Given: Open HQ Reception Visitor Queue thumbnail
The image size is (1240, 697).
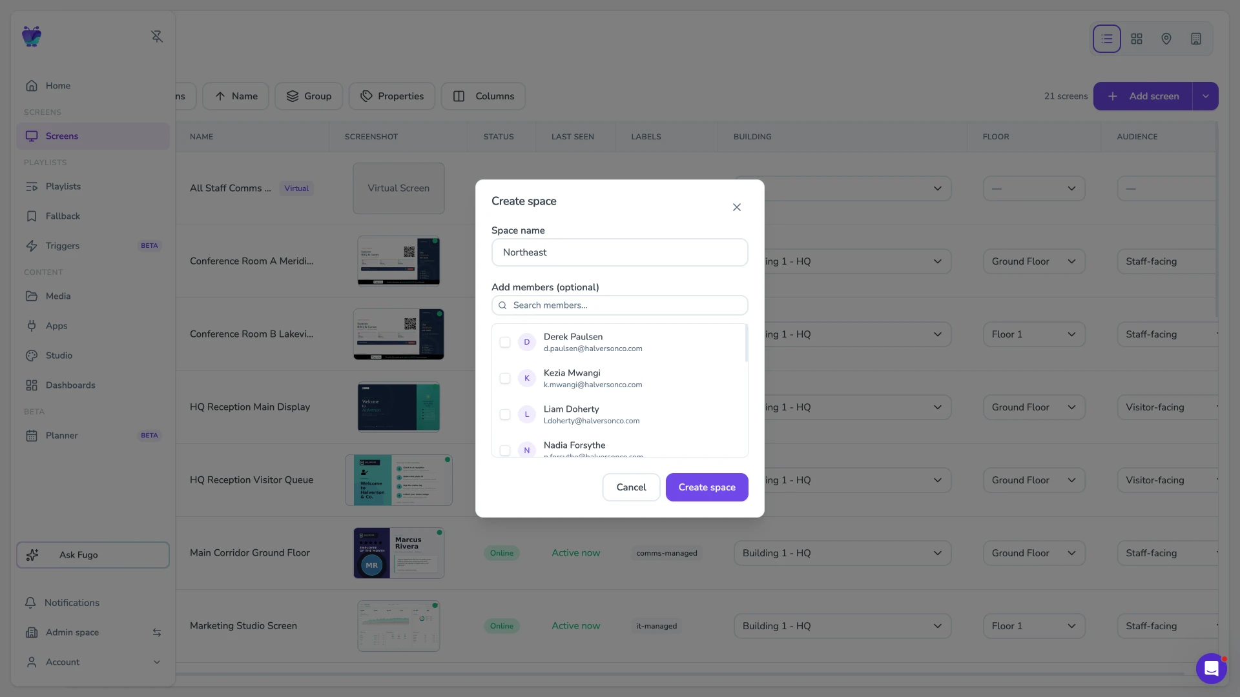Looking at the screenshot, I should coord(398,480).
